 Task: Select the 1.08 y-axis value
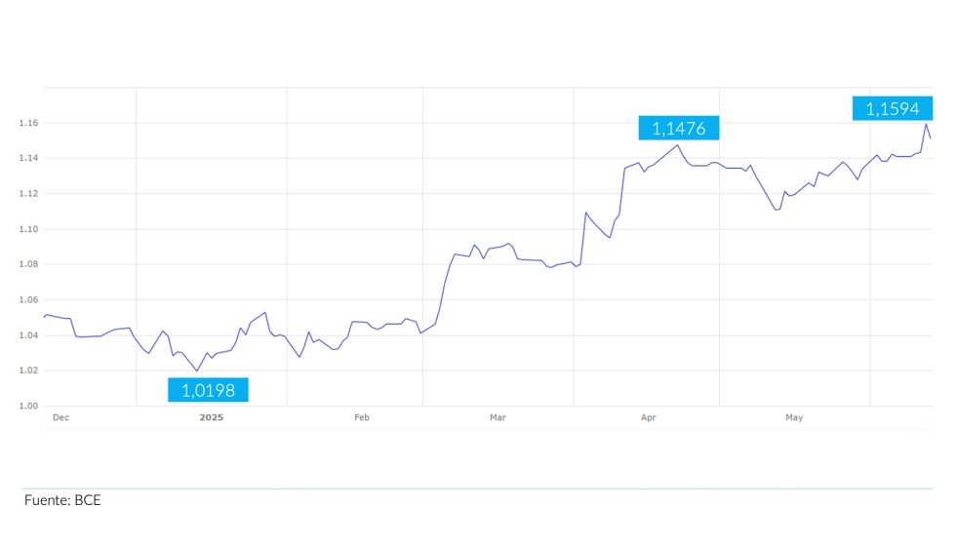pyautogui.click(x=27, y=264)
